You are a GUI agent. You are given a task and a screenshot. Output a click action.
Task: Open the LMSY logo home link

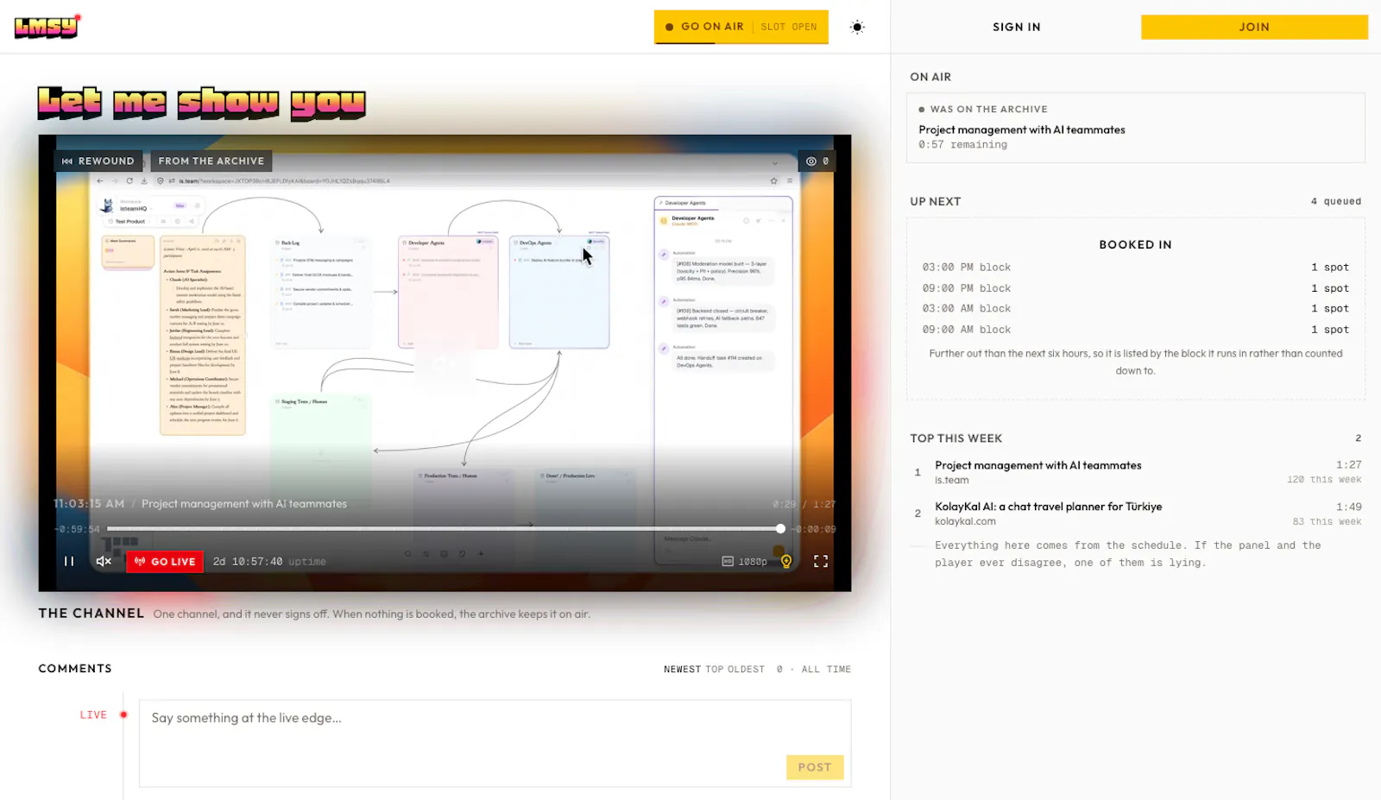[x=47, y=27]
